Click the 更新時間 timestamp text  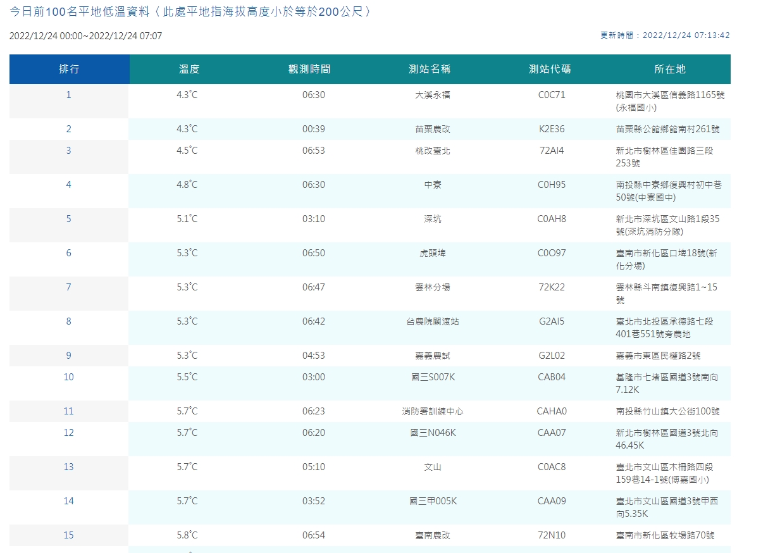[665, 35]
